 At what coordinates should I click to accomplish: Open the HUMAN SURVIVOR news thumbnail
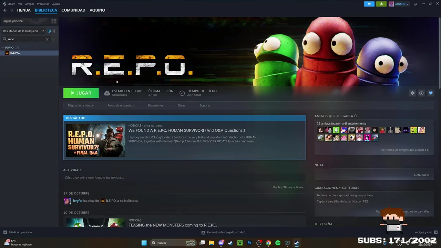pyautogui.click(x=95, y=140)
